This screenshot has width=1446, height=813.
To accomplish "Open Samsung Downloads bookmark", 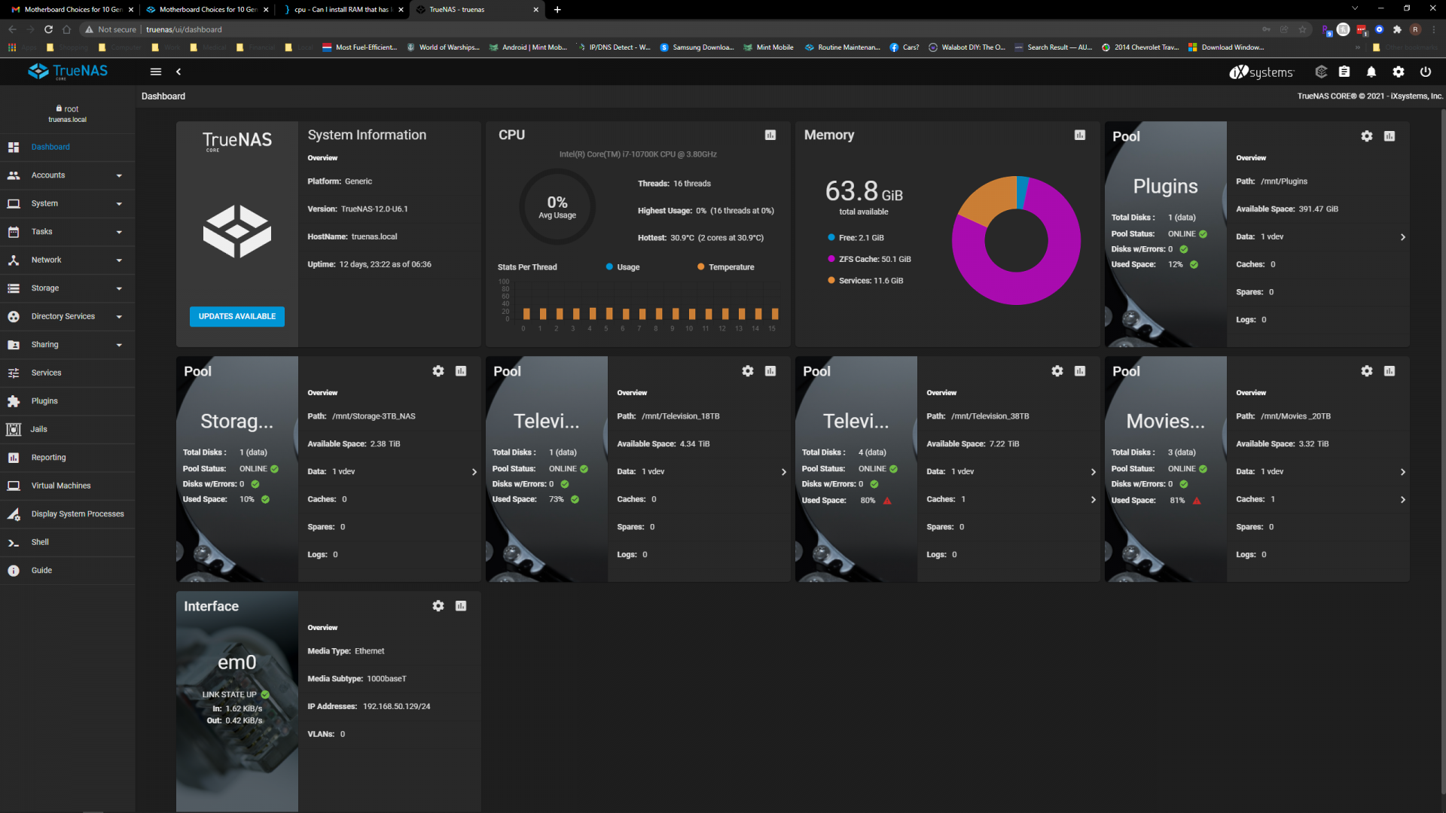I will (697, 47).
